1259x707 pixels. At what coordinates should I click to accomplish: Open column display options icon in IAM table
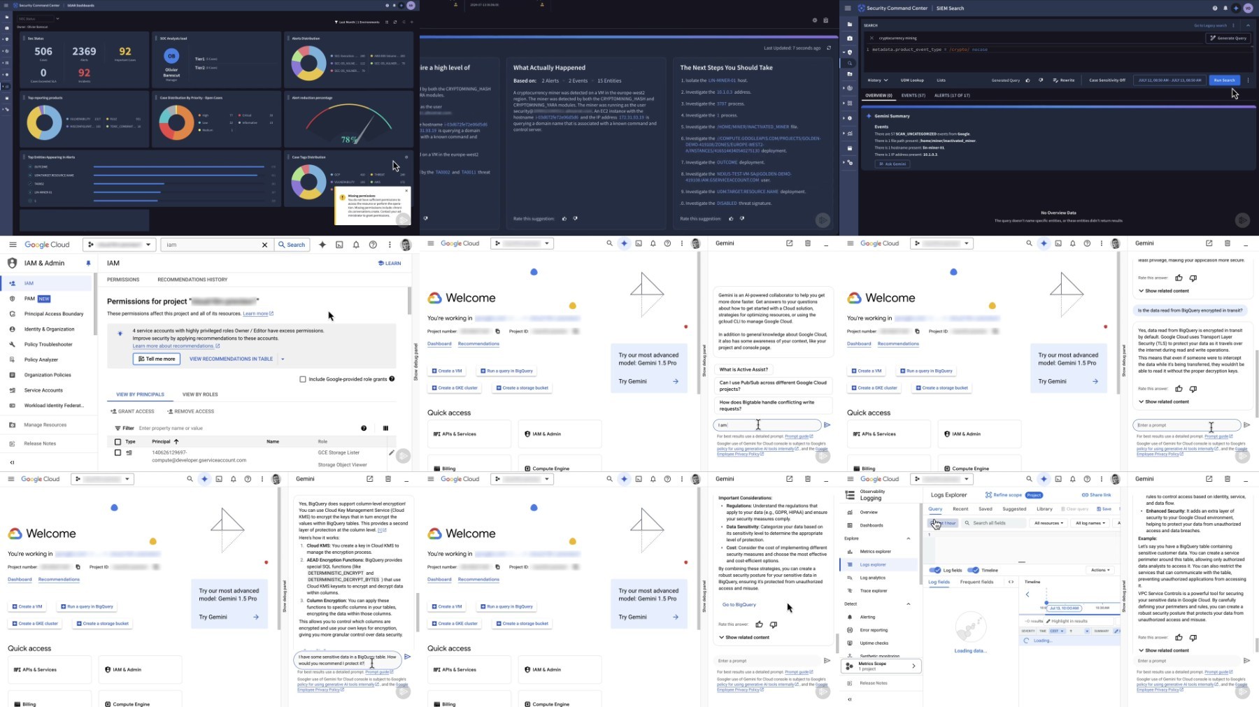(x=385, y=428)
